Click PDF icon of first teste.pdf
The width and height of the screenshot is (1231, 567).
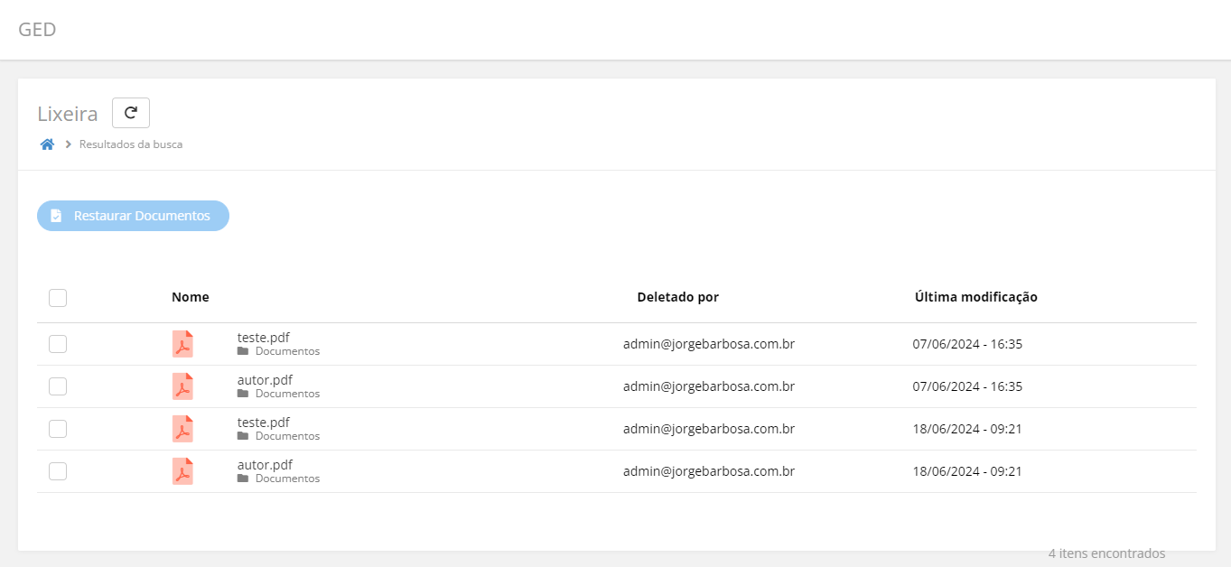tap(182, 344)
